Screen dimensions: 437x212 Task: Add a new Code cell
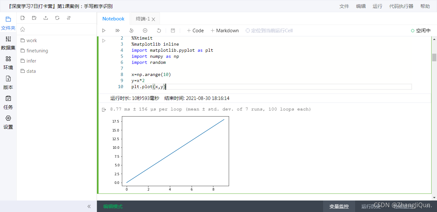click(x=195, y=31)
